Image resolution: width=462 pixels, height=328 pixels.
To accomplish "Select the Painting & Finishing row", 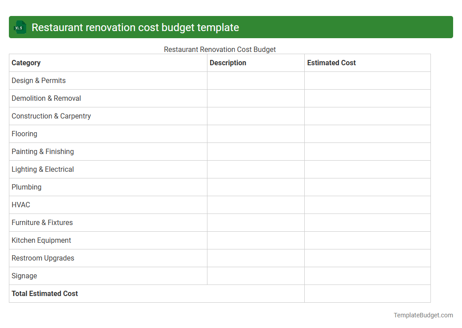I will tap(43, 151).
